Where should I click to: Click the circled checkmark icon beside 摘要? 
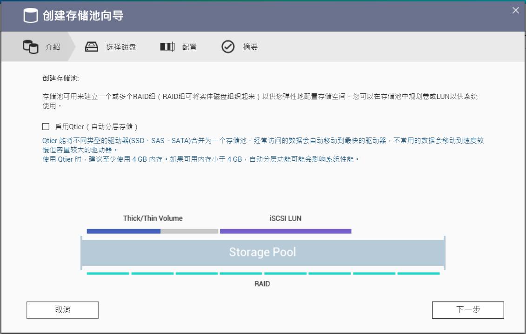[x=228, y=46]
